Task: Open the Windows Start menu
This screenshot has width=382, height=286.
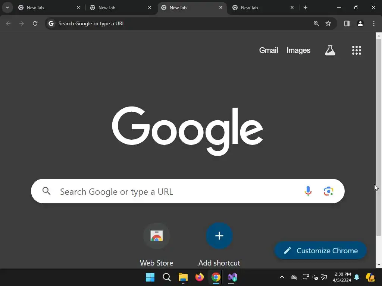Action: (x=150, y=277)
